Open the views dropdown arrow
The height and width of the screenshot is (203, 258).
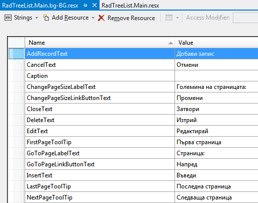point(178,18)
